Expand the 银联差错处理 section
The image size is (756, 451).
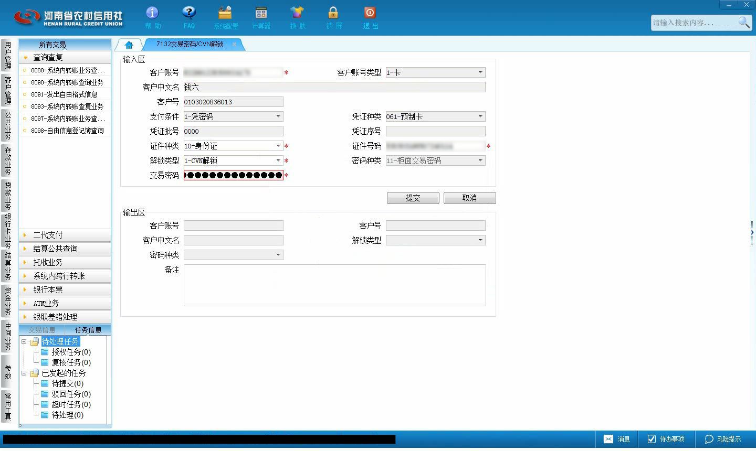coord(65,317)
